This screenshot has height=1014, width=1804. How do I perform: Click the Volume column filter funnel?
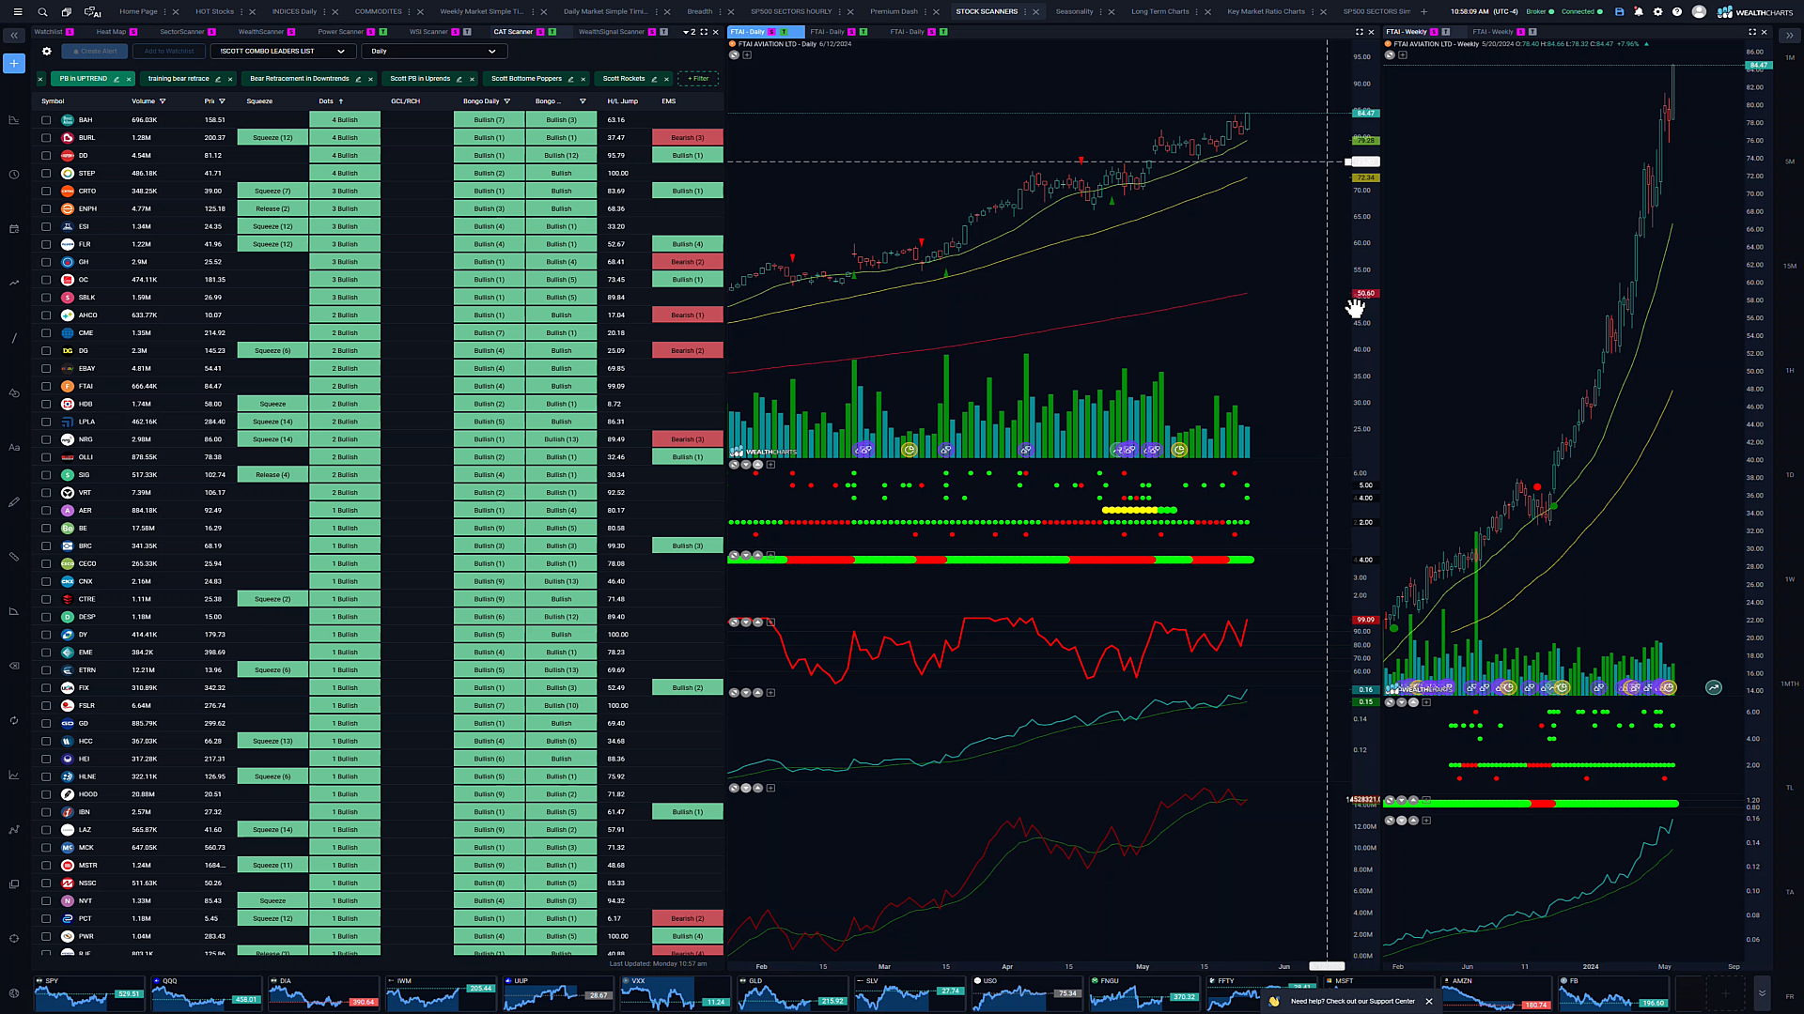pos(163,101)
